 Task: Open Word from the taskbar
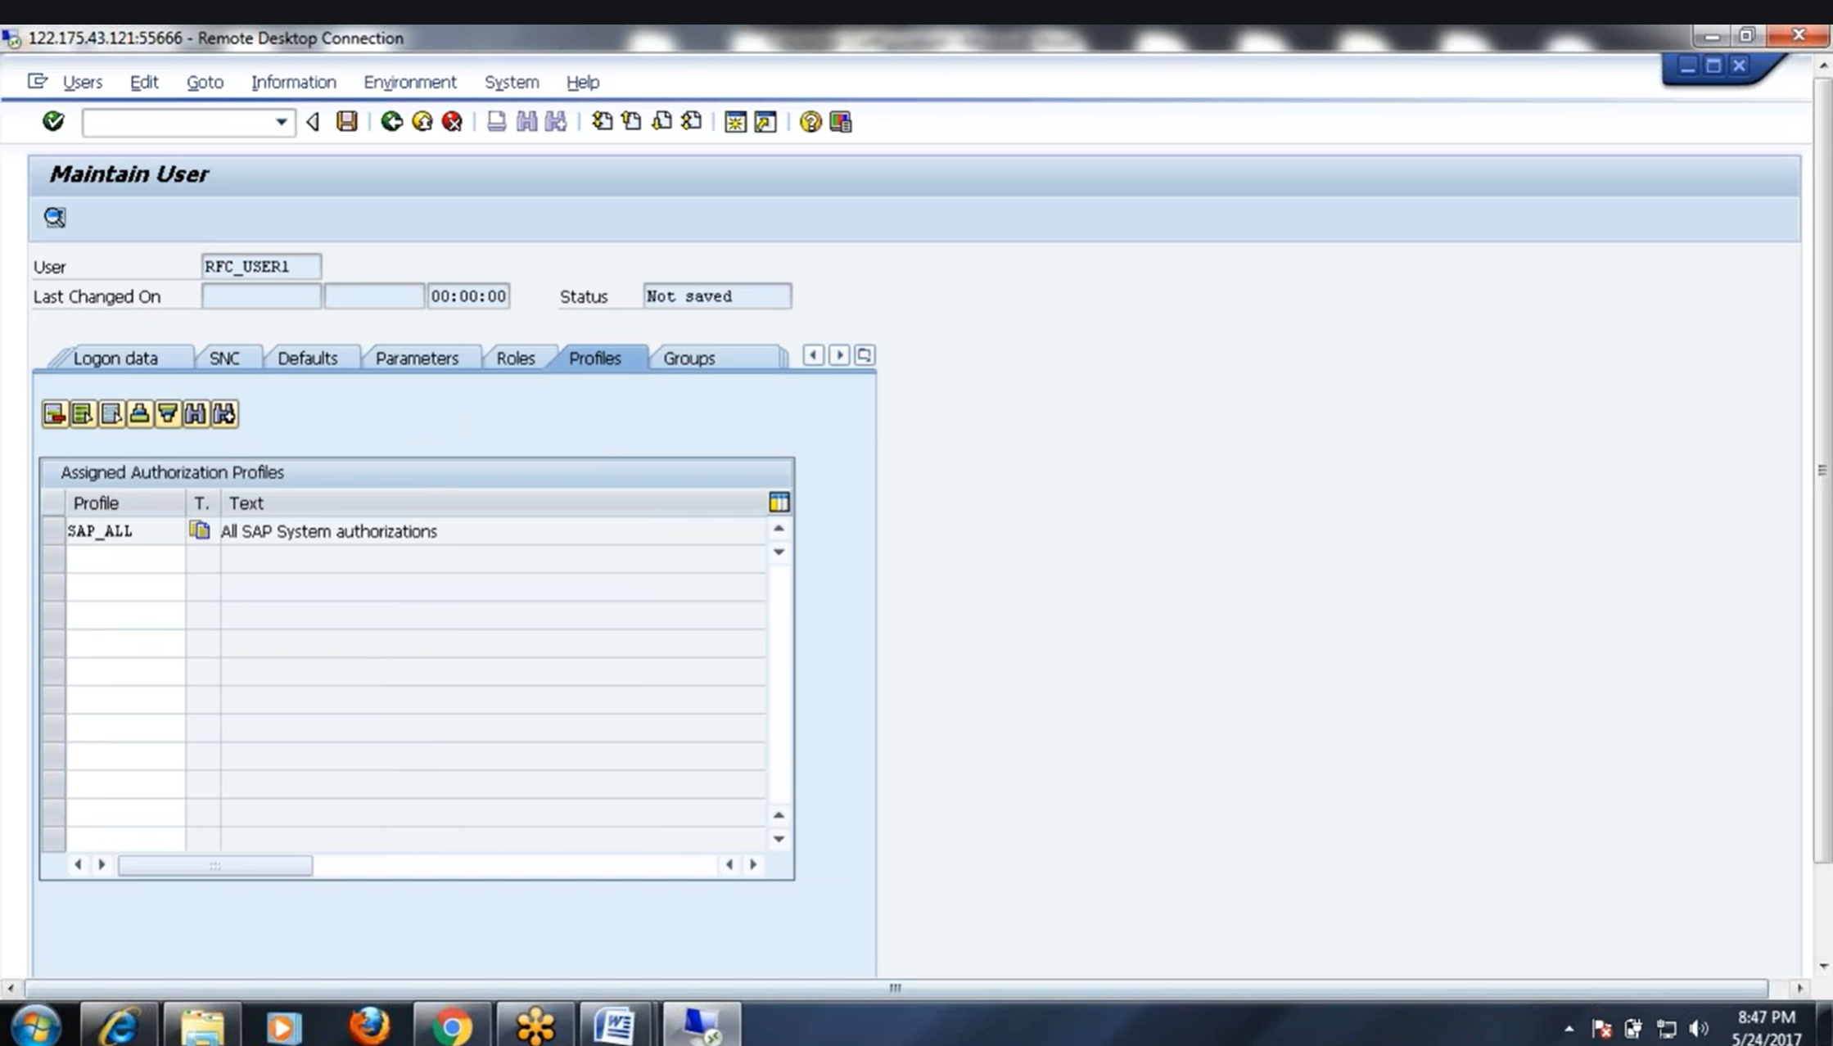616,1025
